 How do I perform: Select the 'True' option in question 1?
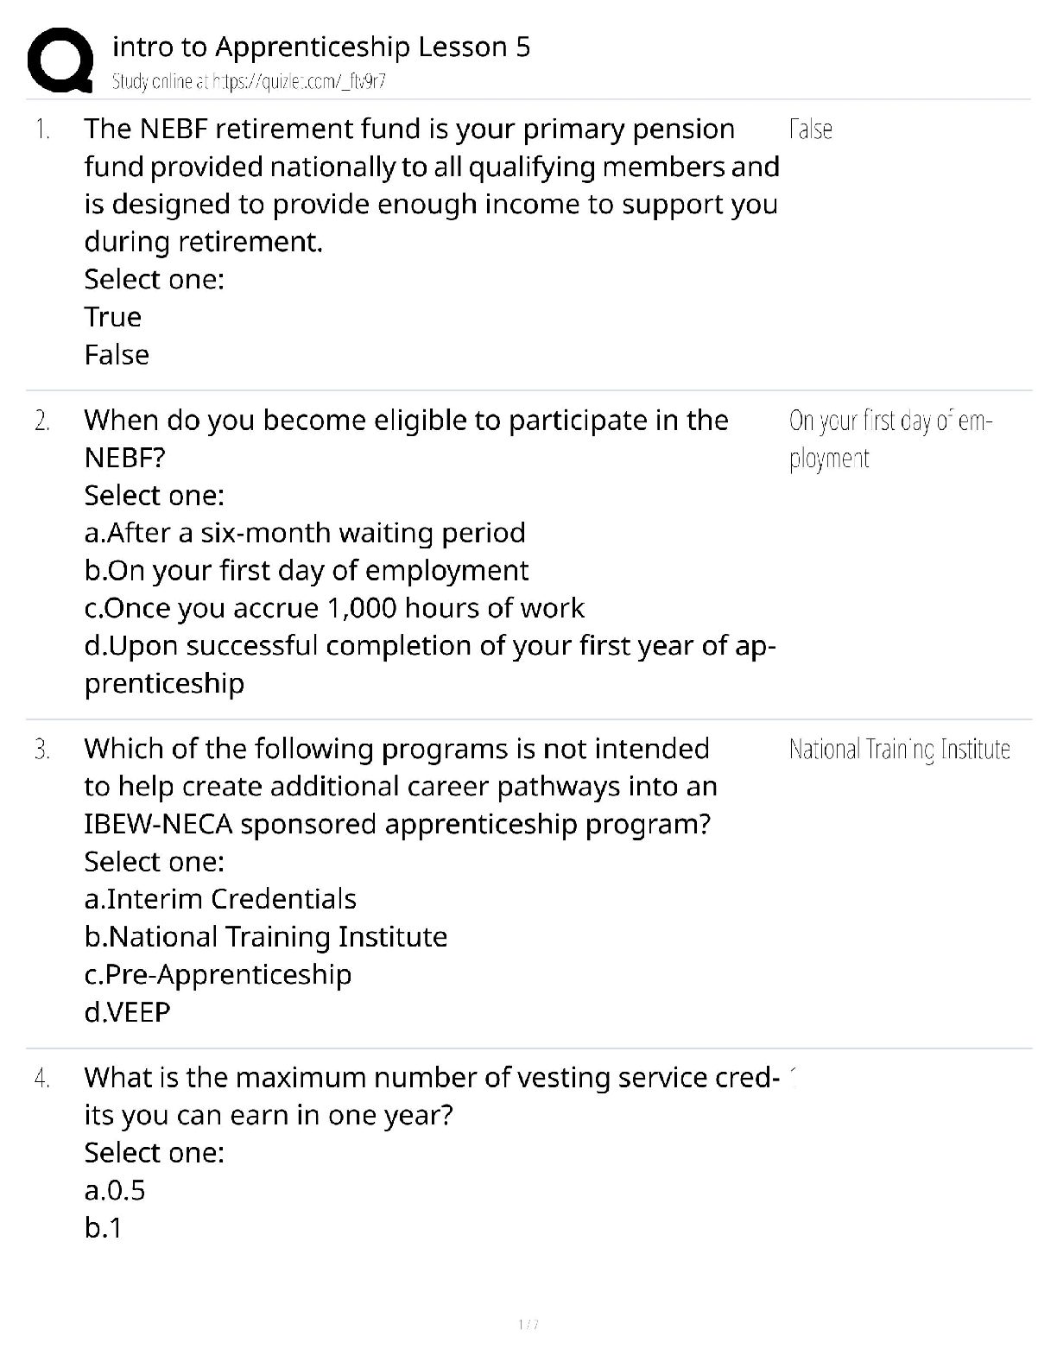[113, 317]
